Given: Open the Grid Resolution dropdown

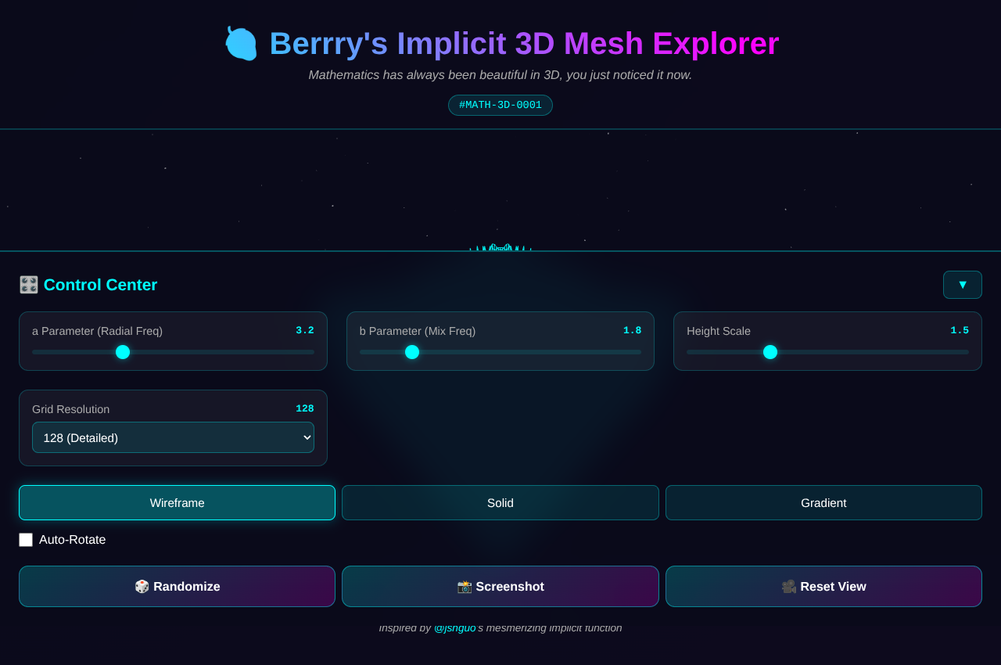Looking at the screenshot, I should tap(173, 437).
